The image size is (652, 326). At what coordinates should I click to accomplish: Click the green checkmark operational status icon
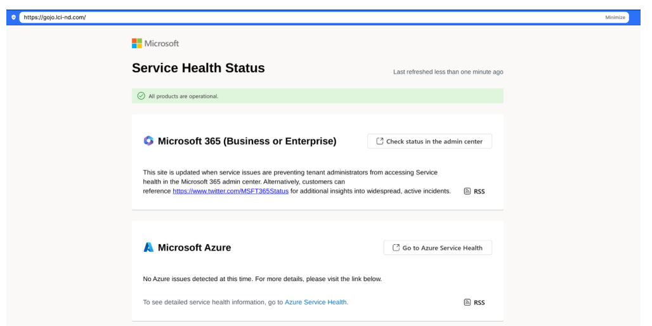coord(141,96)
